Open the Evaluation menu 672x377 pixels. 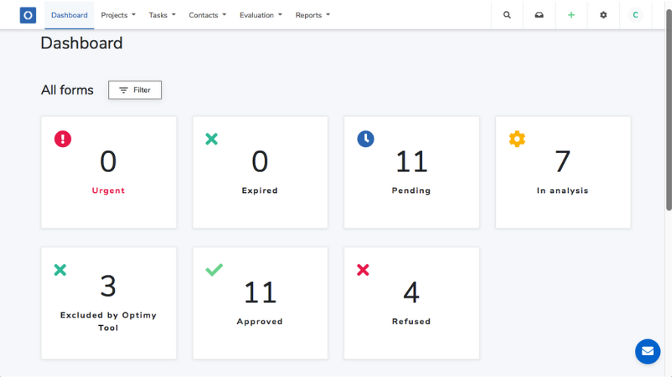[260, 15]
